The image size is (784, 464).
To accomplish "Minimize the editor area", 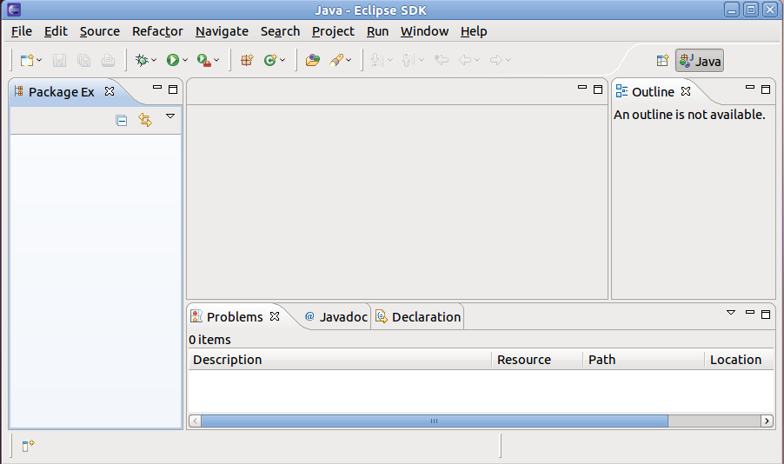I will click(x=582, y=88).
